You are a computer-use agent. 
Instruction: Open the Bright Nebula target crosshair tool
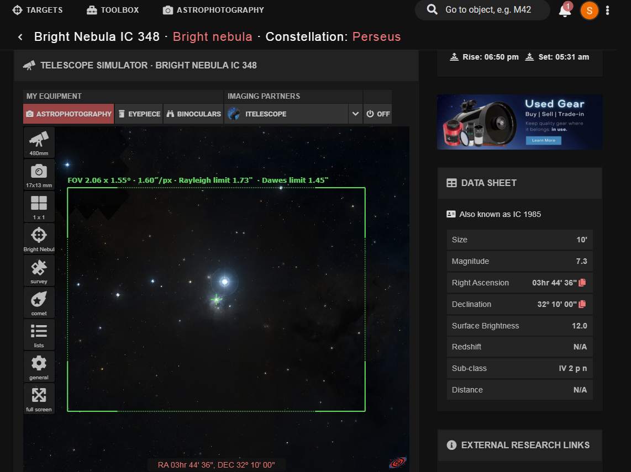coord(39,238)
